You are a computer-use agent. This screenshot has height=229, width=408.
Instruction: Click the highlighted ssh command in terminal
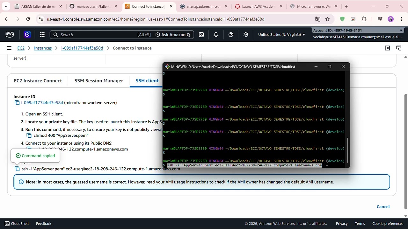[x=244, y=165]
